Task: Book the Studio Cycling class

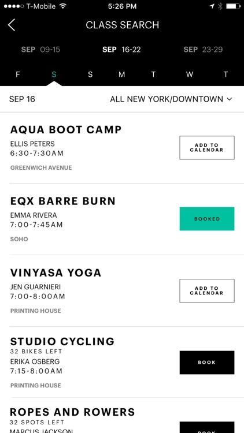Action: [x=207, y=363]
